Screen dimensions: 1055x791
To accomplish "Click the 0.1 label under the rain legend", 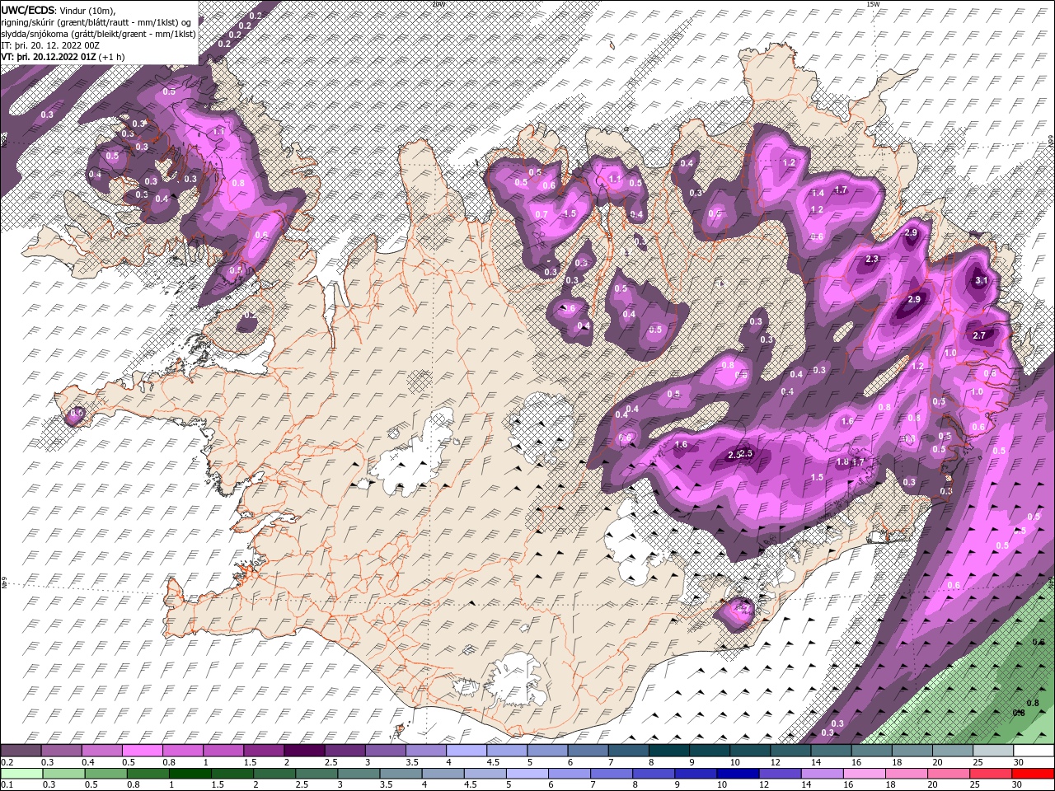I will click(x=7, y=785).
